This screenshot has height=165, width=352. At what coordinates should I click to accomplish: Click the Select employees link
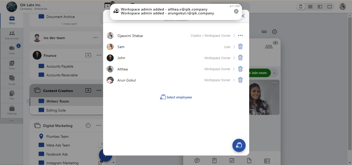pyautogui.click(x=176, y=97)
